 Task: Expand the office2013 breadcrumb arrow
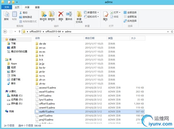coord(43,32)
